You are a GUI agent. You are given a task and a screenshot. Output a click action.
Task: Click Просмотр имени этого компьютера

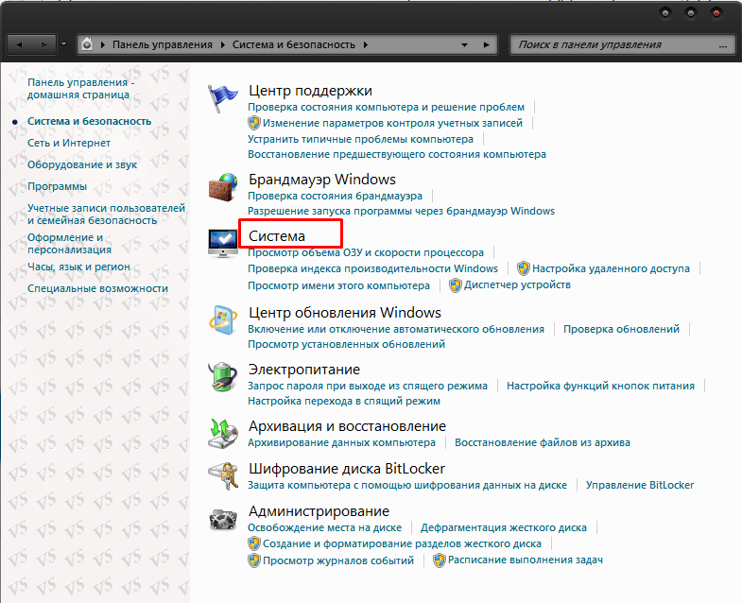tap(338, 285)
